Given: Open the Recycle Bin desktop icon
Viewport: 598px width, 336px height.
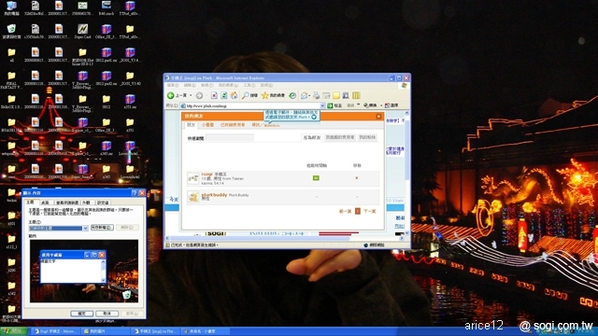Looking at the screenshot, I should (x=11, y=29).
